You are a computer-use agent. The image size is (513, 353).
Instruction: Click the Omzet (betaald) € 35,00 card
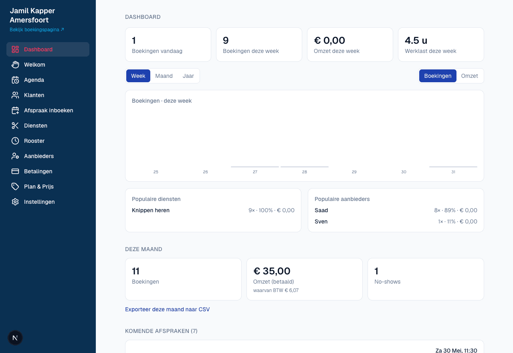point(305,279)
